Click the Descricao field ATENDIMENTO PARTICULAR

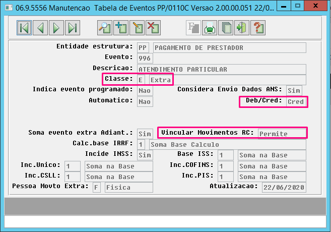click(x=222, y=69)
